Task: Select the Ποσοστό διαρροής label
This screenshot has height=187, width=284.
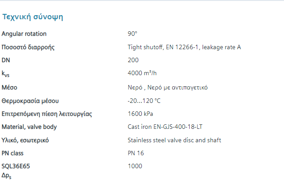Action: tap(28, 47)
